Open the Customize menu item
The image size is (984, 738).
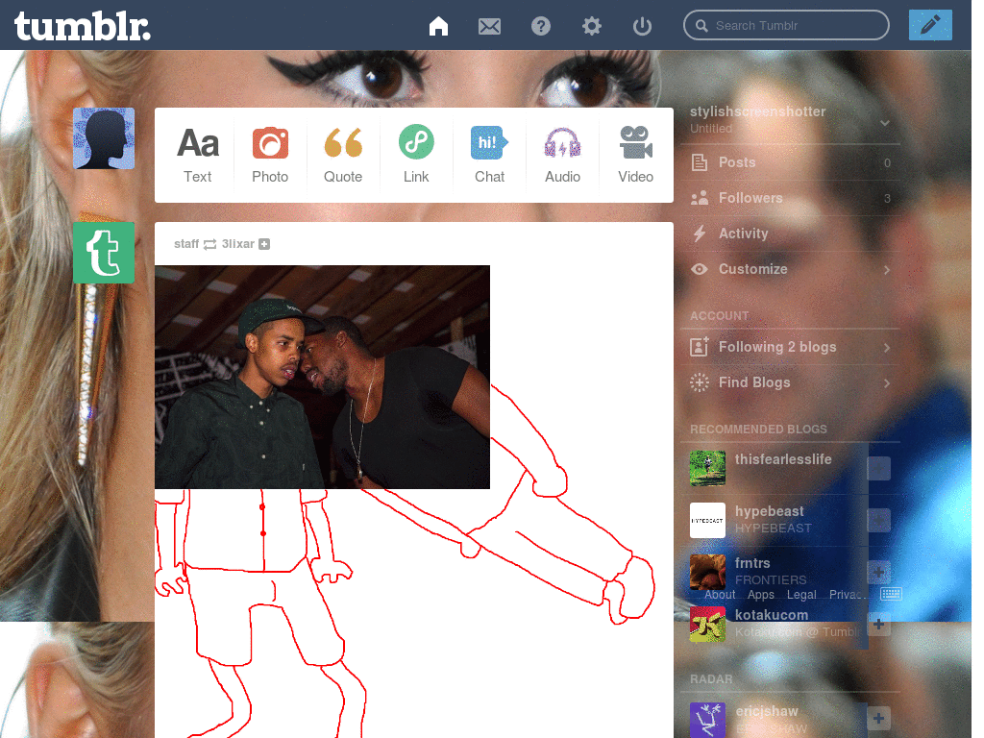point(790,269)
